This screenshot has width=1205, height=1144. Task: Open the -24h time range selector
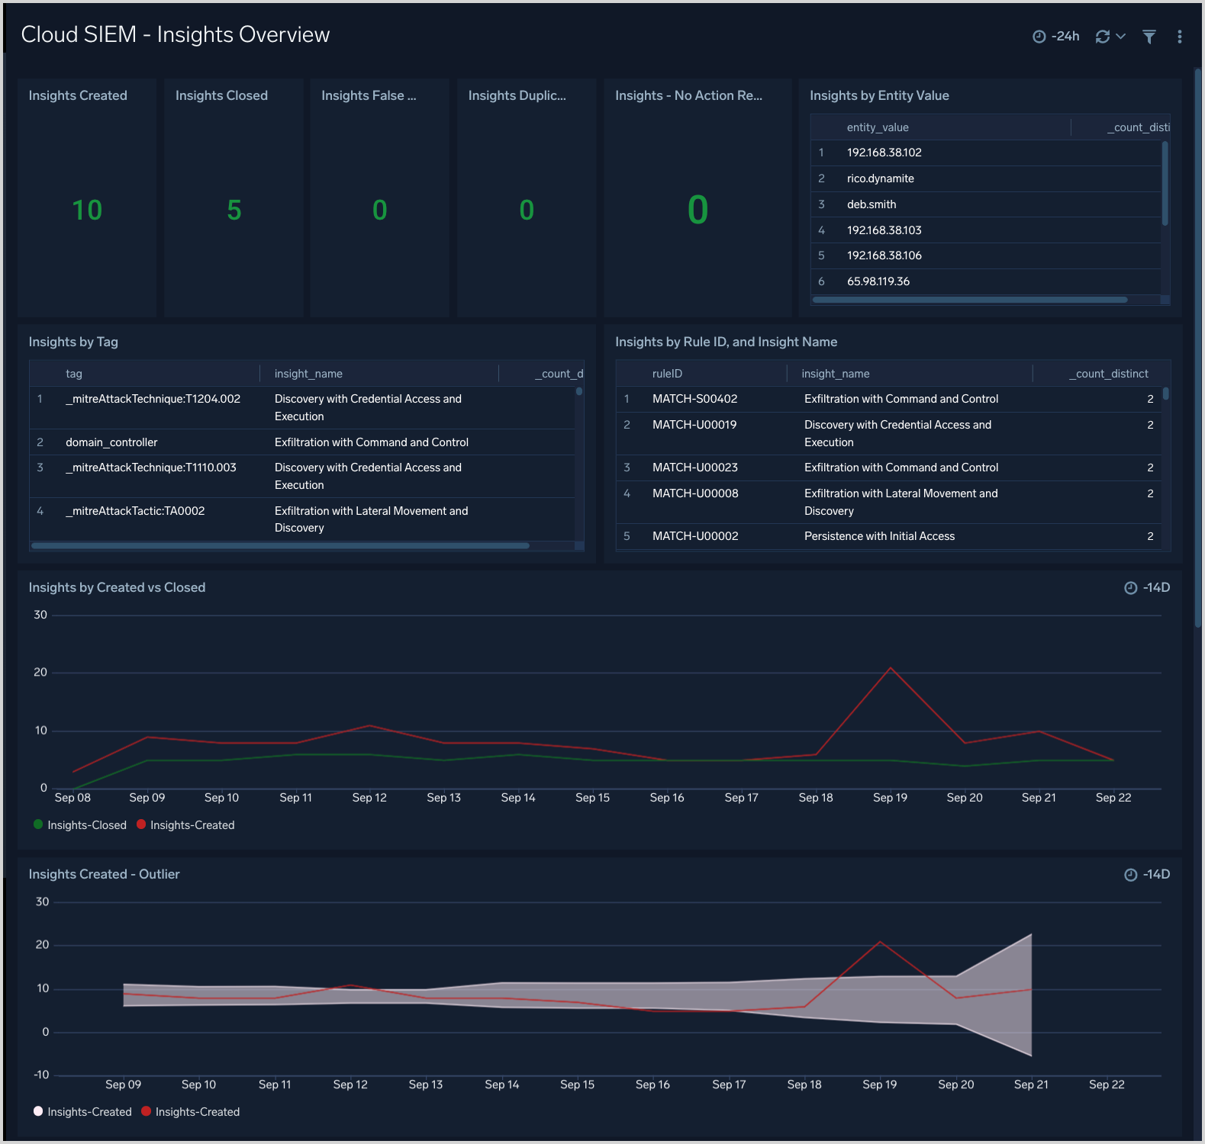tap(1065, 37)
